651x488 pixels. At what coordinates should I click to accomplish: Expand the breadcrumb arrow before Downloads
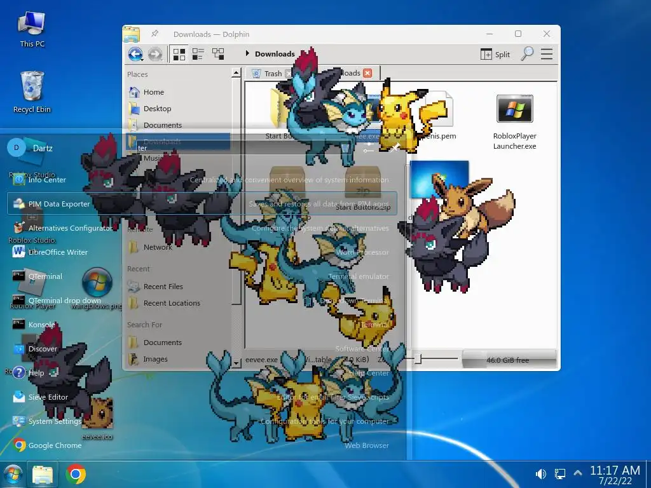pyautogui.click(x=247, y=53)
